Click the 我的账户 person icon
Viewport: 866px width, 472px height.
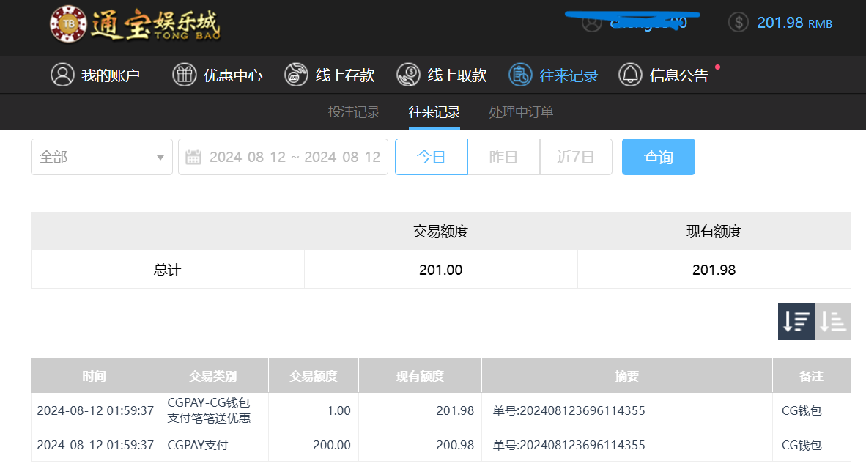click(63, 75)
